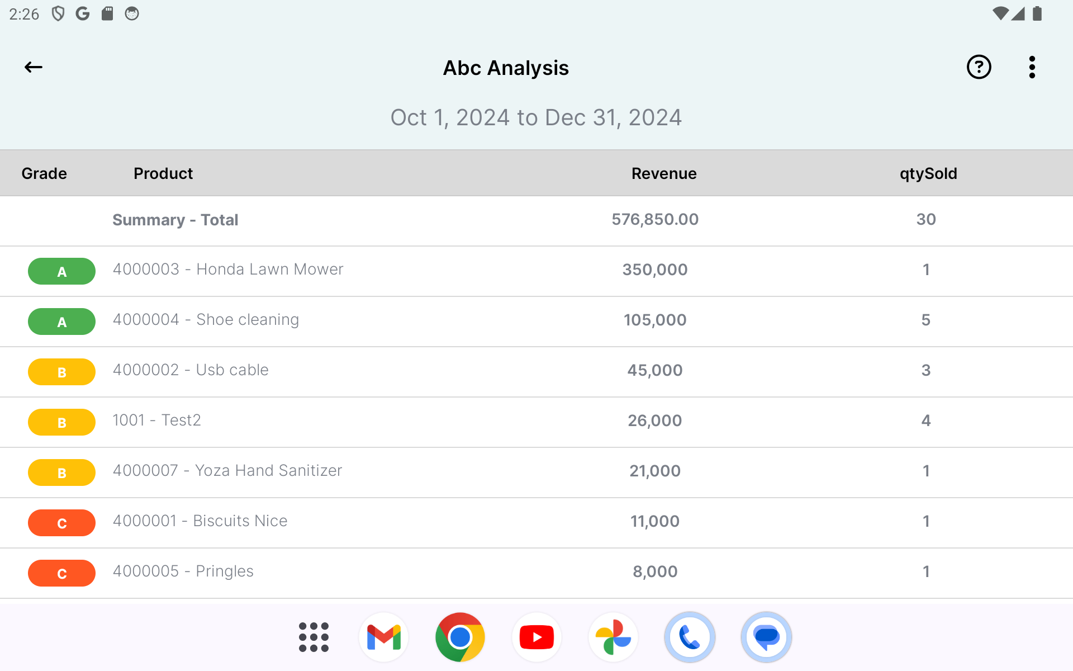Open the help question mark

(x=979, y=67)
